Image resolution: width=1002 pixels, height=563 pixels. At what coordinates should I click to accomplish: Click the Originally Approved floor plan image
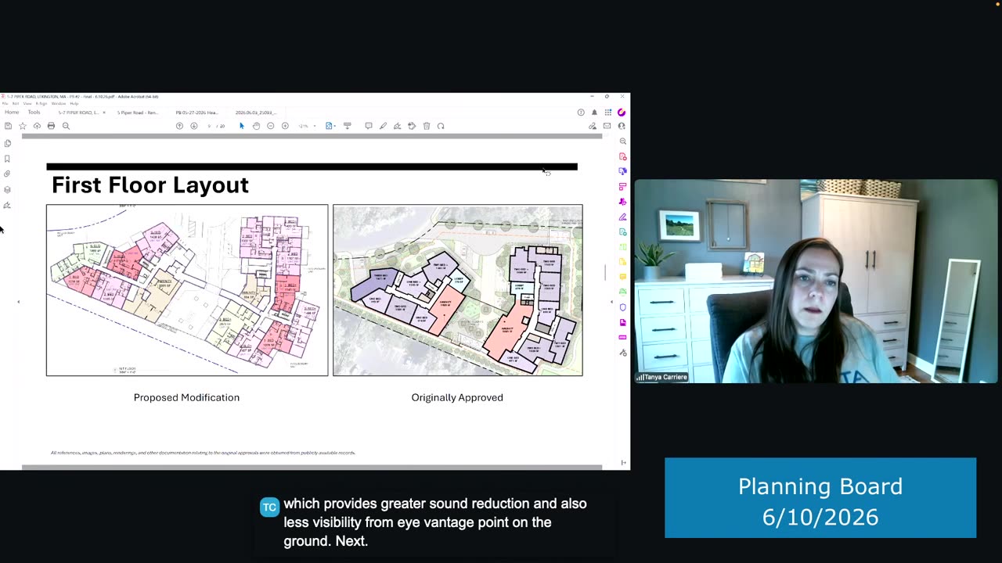[458, 290]
